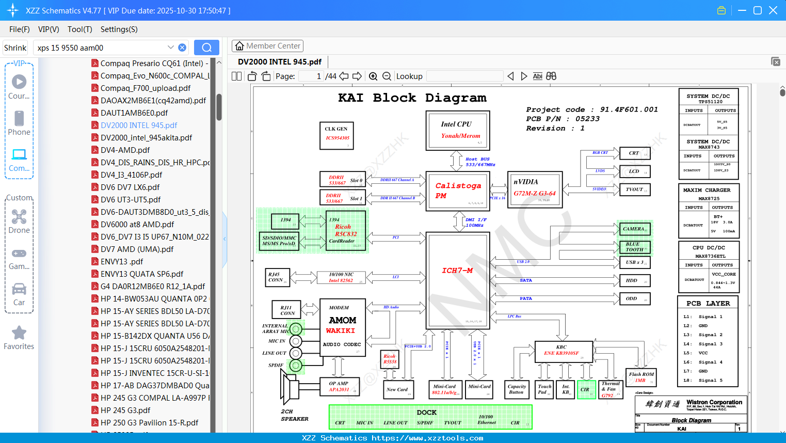Open the Tool(T) menu

tap(80, 29)
